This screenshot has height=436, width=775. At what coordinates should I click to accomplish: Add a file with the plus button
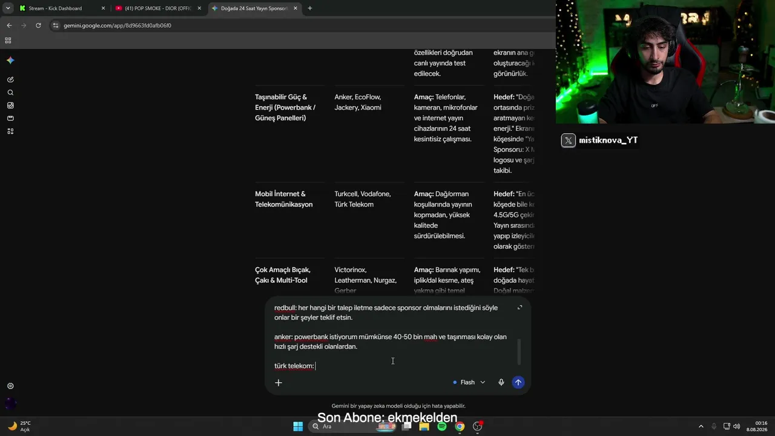279,383
